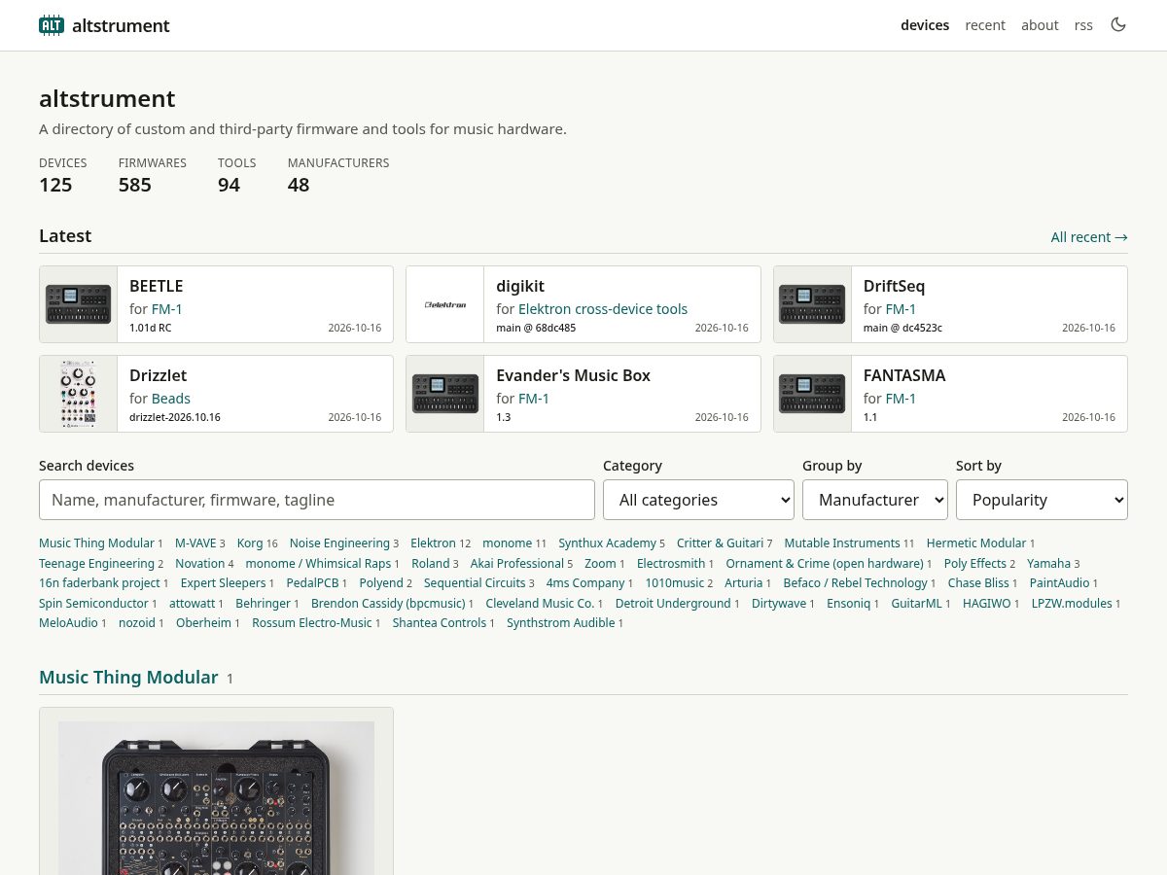This screenshot has height=875, width=1167.
Task: Open the Group by Manufacturer dropdown
Action: tap(875, 500)
